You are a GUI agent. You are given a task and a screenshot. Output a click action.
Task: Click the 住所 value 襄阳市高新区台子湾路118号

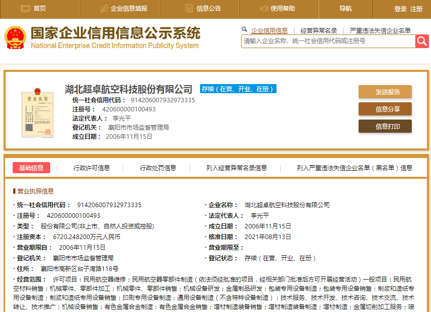tap(80, 268)
